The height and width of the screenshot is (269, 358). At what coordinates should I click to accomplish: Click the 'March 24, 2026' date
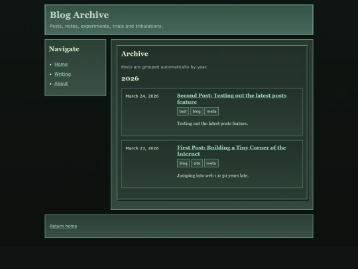click(x=142, y=96)
